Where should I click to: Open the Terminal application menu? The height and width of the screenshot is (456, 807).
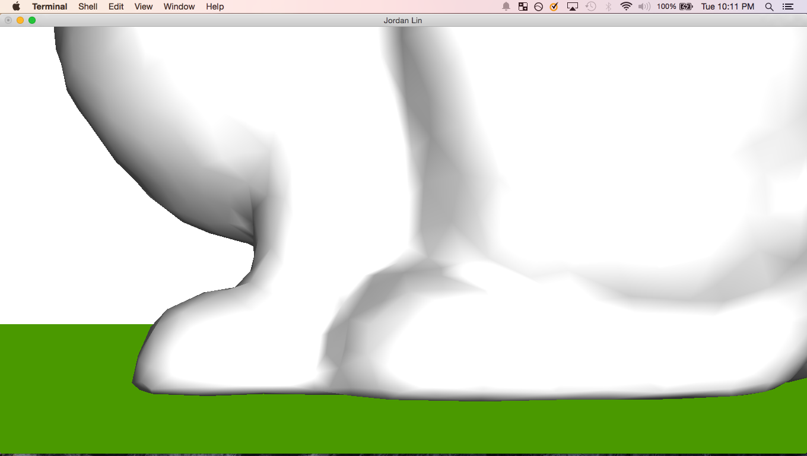[x=50, y=7]
